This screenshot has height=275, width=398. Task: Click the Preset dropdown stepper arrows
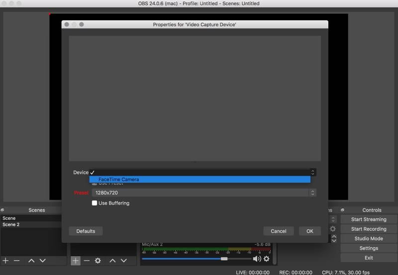[x=313, y=193]
